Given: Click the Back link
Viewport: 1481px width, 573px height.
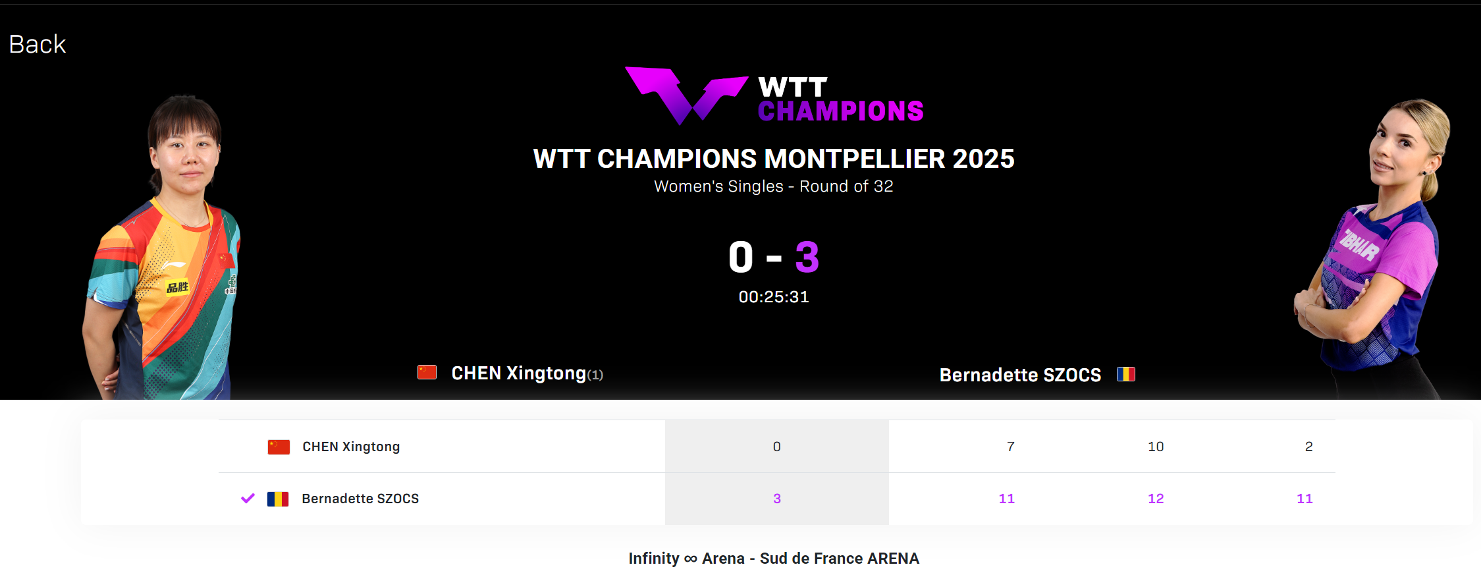Looking at the screenshot, I should coord(38,45).
